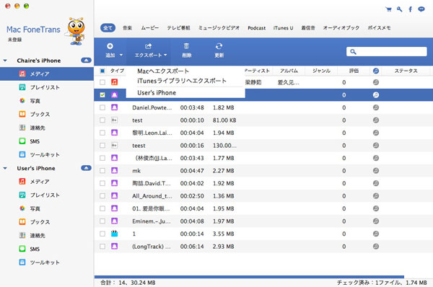Viewport: 433px width, 287px height.
Task: Click the blue progress bar at bottom
Action: click(249, 276)
